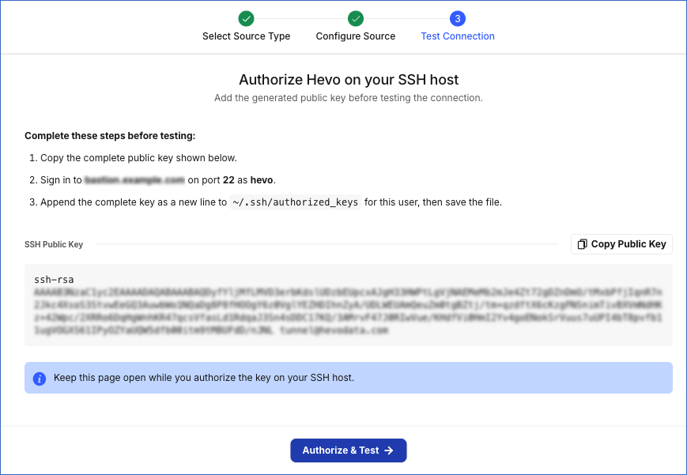The width and height of the screenshot is (687, 475).
Task: Open the Test Connection step label
Action: 458,36
